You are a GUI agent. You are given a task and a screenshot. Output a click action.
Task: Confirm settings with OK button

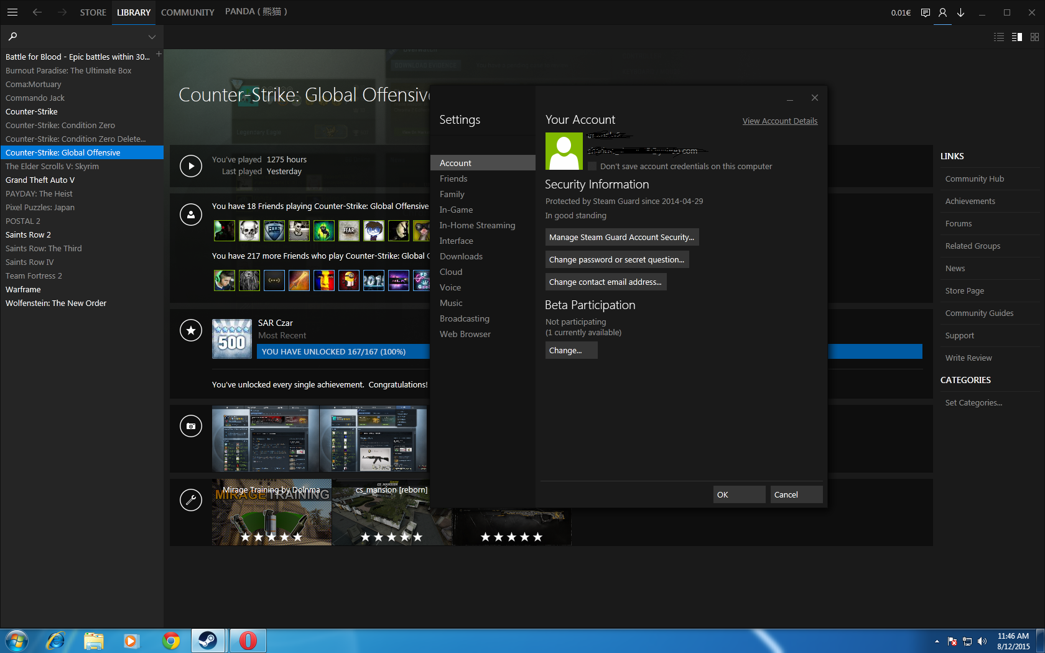pos(740,494)
